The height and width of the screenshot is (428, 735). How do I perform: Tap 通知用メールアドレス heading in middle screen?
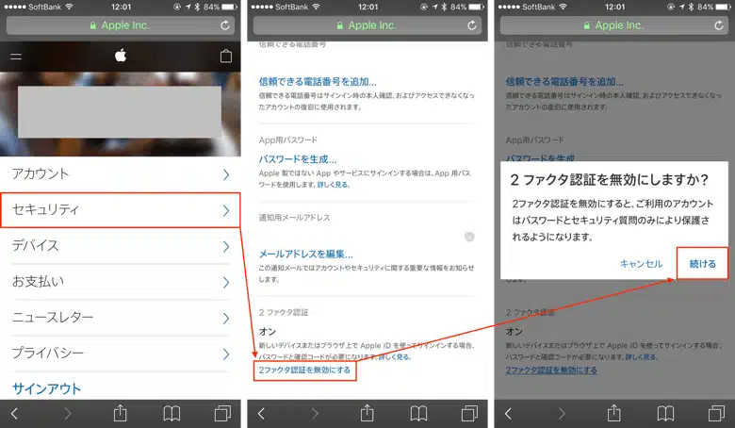[x=294, y=218]
